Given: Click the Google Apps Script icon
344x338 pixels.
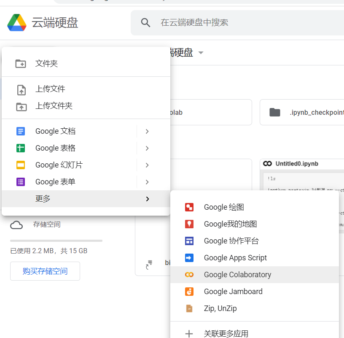Looking at the screenshot, I should [x=189, y=258].
